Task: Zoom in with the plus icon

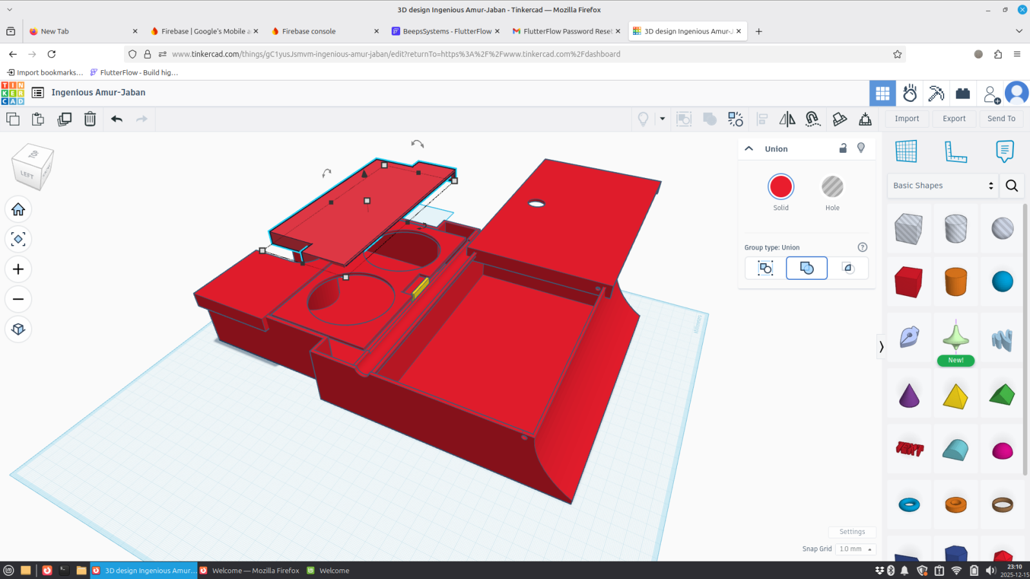Action: (x=18, y=270)
